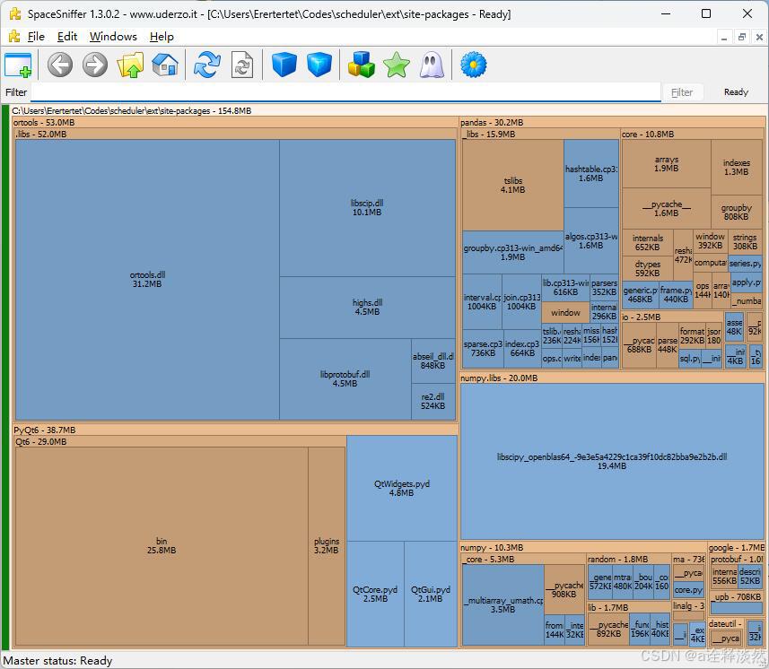Image resolution: width=769 pixels, height=669 pixels.
Task: Click the Home folder icon
Action: [x=165, y=65]
